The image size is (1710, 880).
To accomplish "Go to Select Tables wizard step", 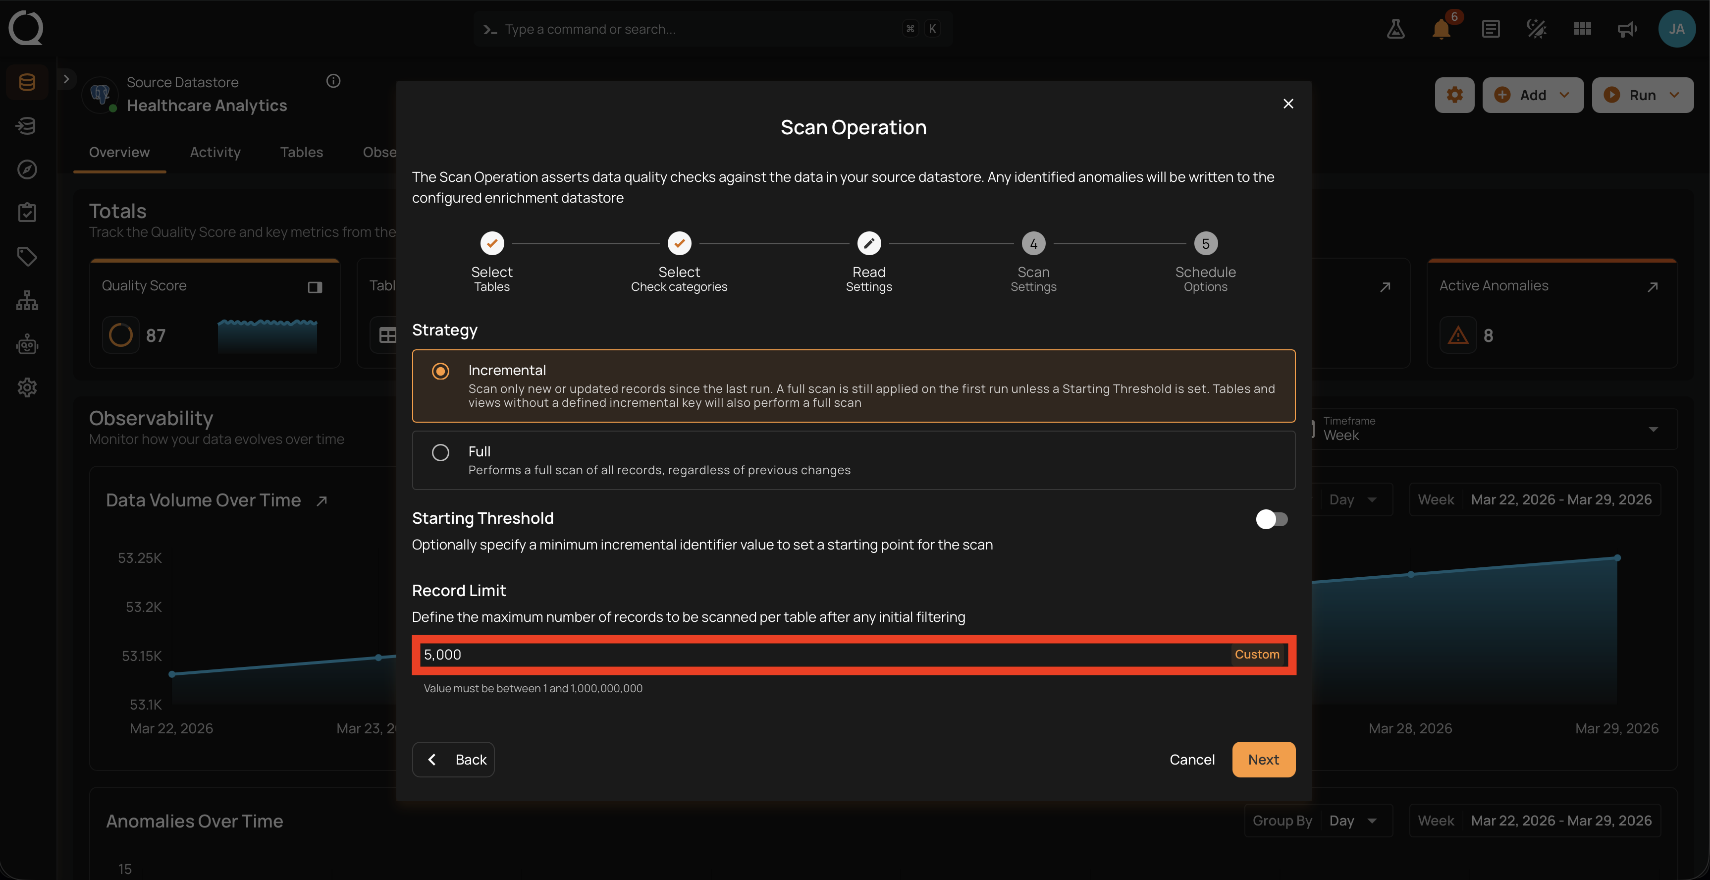I will coord(492,263).
